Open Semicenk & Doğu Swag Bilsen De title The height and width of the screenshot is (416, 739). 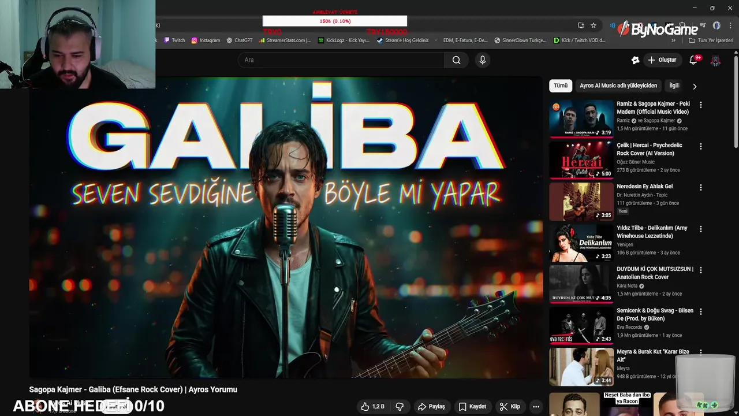click(655, 314)
